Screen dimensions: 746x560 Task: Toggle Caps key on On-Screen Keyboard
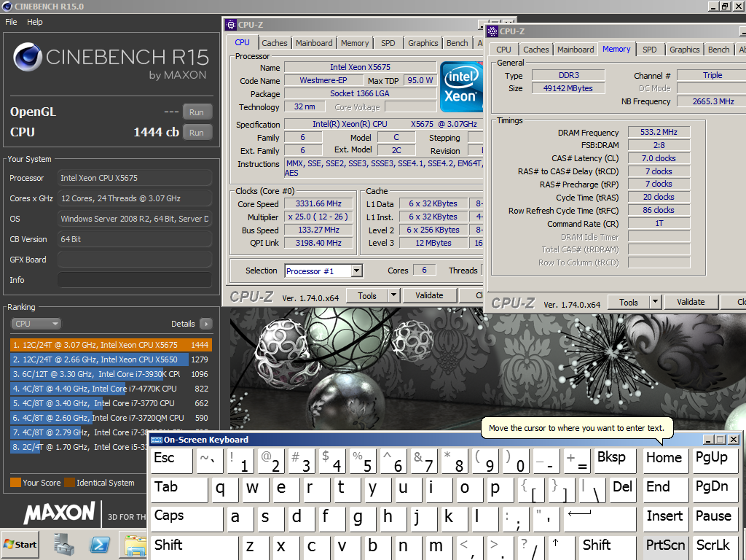pos(186,518)
